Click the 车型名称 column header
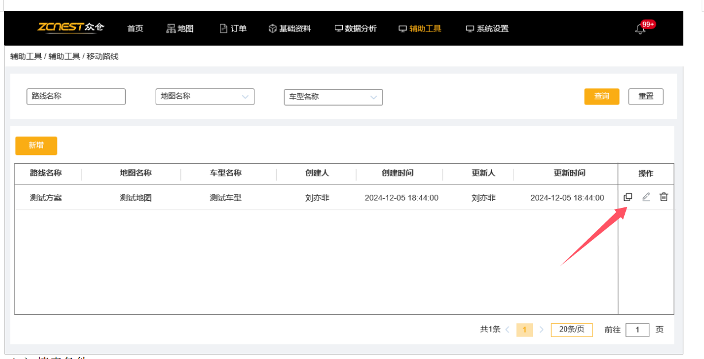The height and width of the screenshot is (359, 704). pos(226,173)
